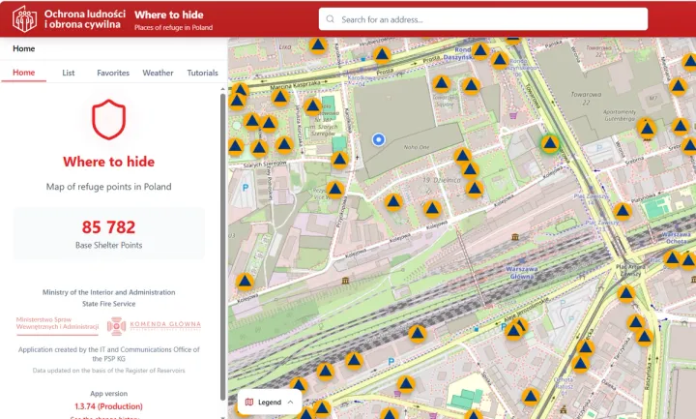Click the 1.3.74 (Production) version text
Image resolution: width=696 pixels, height=419 pixels.
(108, 406)
